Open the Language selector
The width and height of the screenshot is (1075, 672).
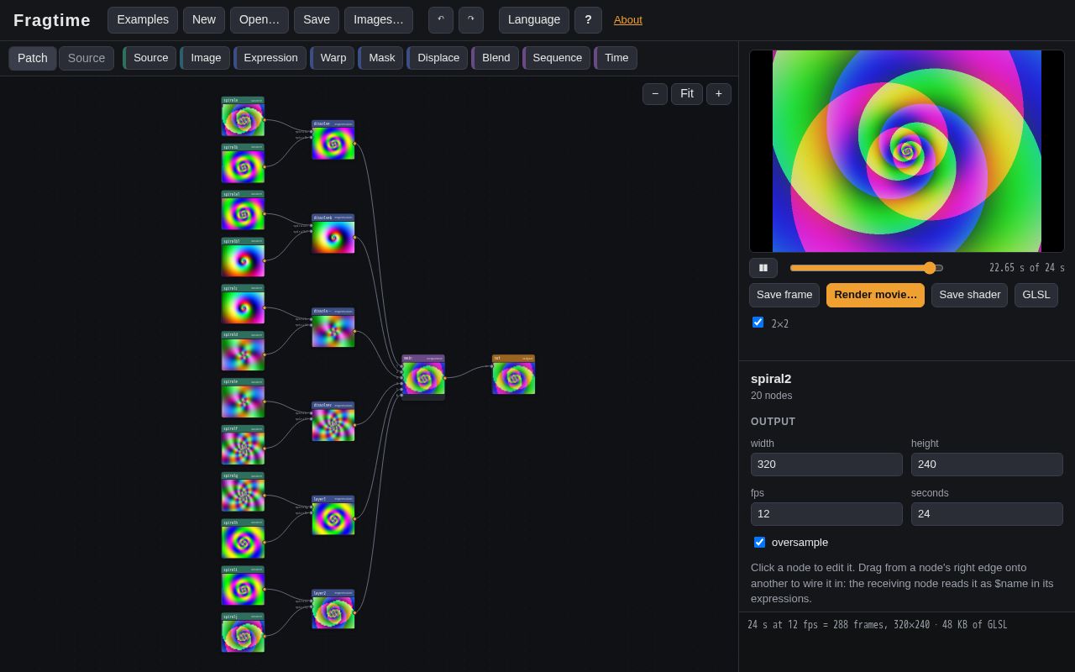pyautogui.click(x=534, y=20)
